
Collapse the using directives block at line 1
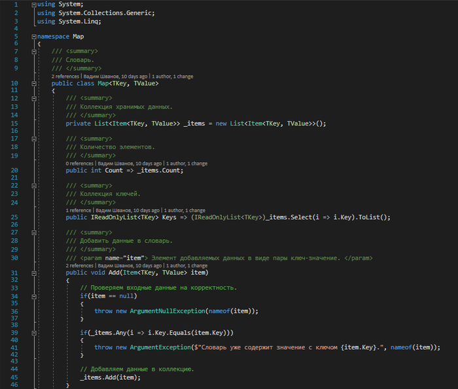34,5
